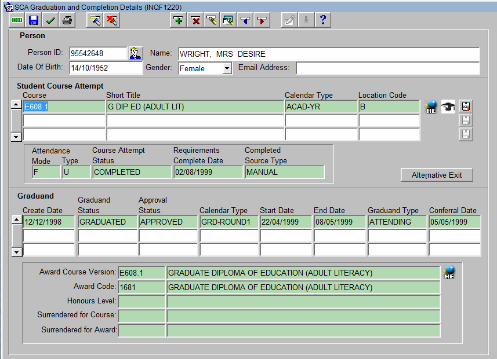
Task: Open help with the question mark icon
Action: [322, 20]
